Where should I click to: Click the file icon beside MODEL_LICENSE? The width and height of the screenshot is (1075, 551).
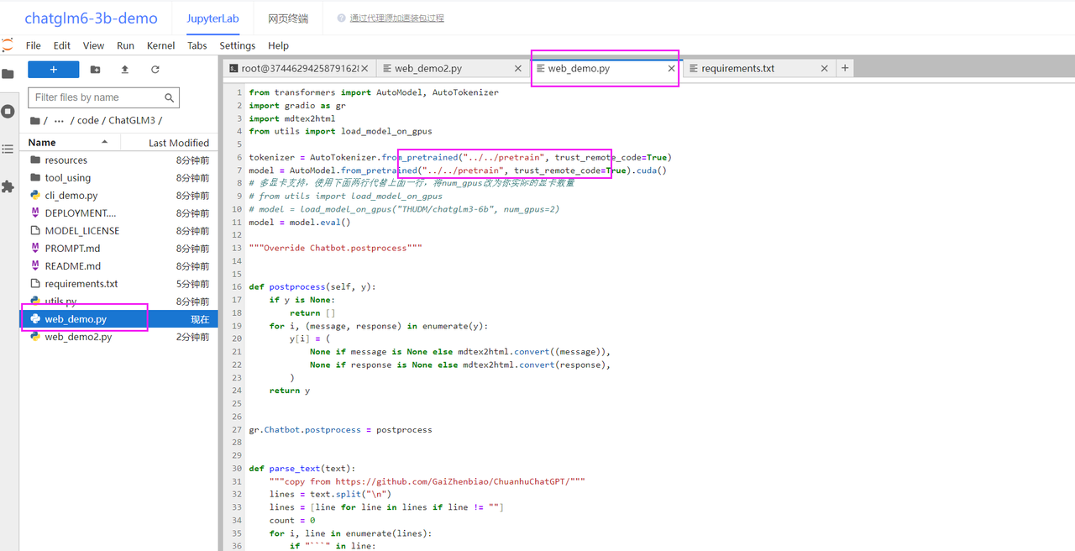pyautogui.click(x=35, y=230)
